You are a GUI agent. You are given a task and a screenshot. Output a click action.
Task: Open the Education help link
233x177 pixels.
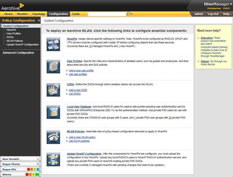tap(207, 38)
